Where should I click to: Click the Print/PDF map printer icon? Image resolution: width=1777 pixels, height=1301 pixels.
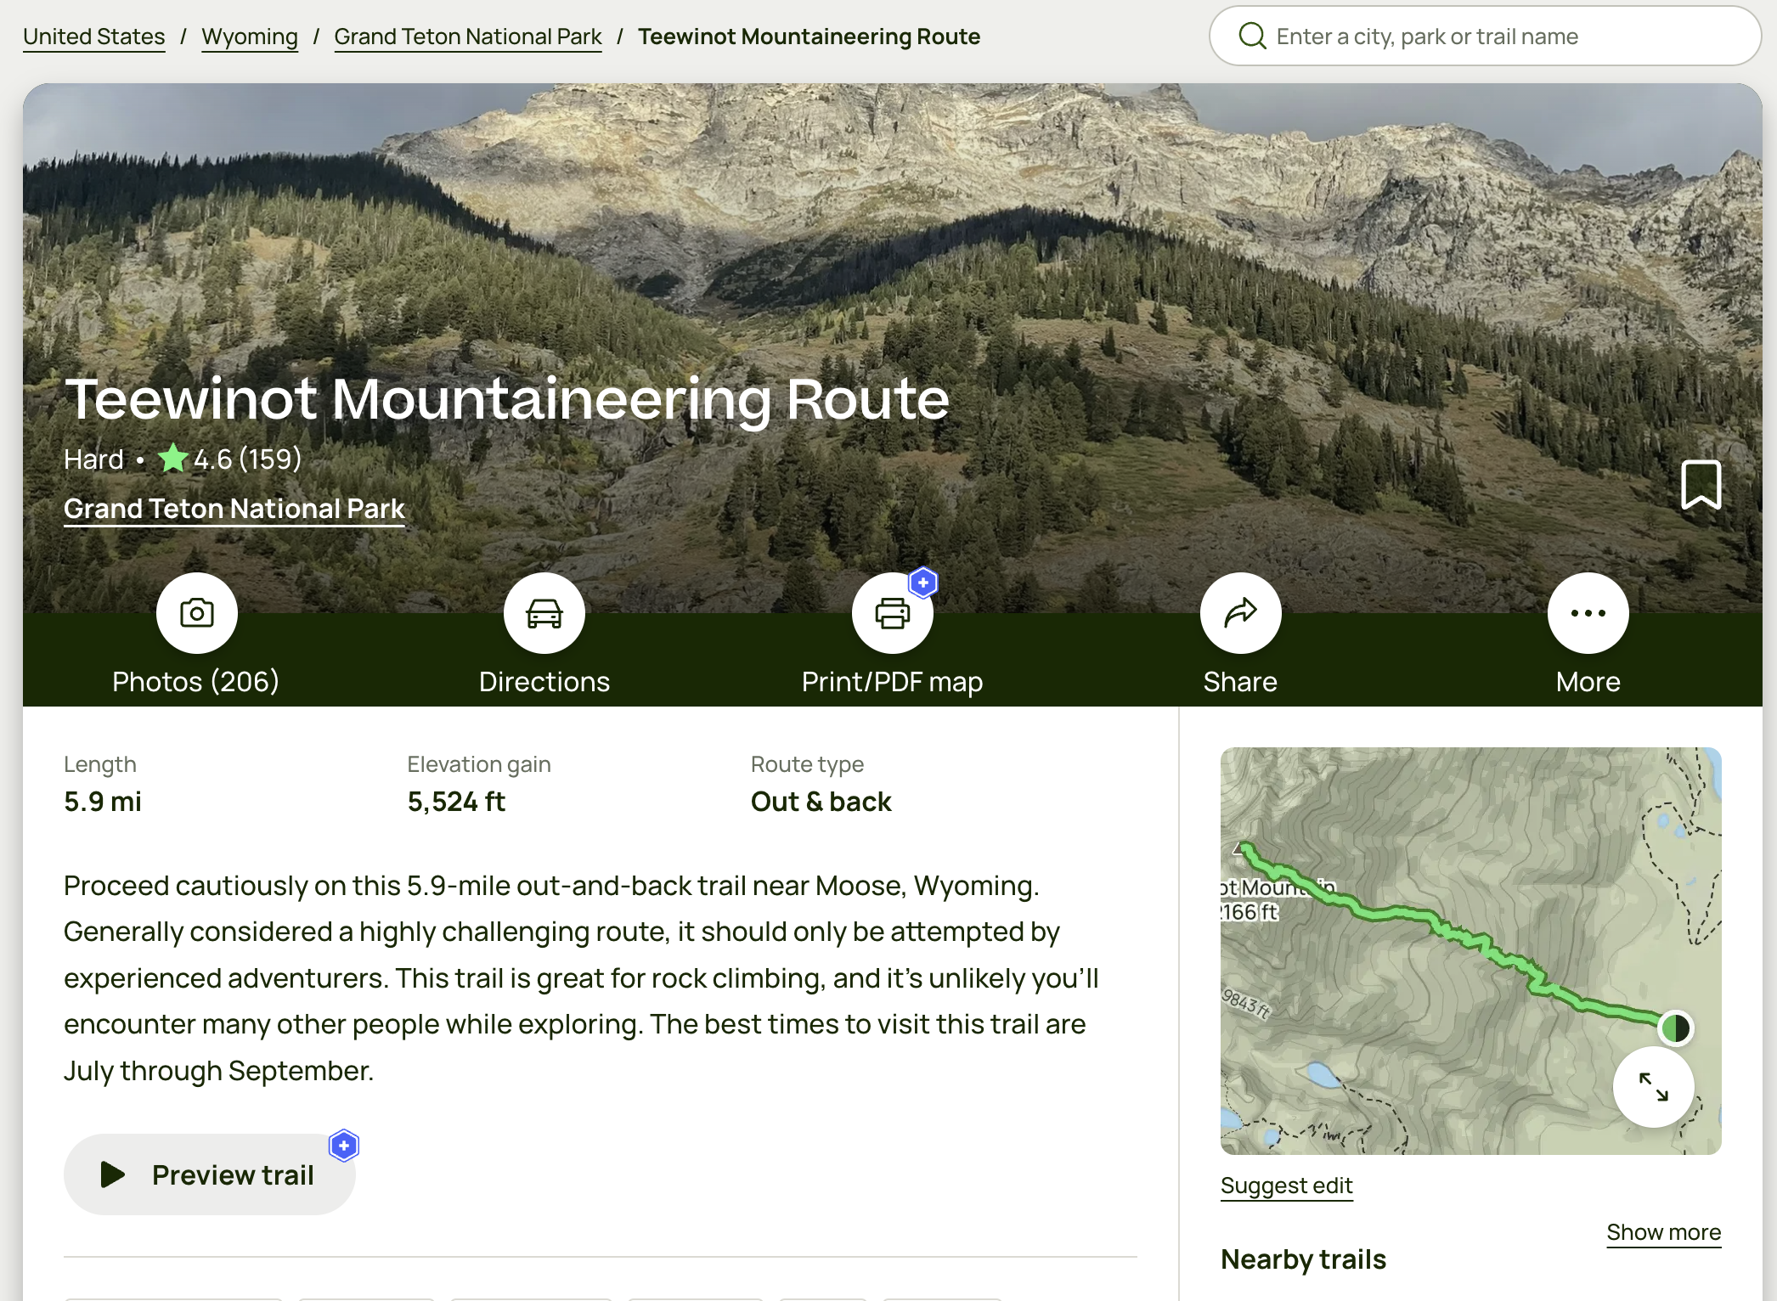(x=893, y=612)
